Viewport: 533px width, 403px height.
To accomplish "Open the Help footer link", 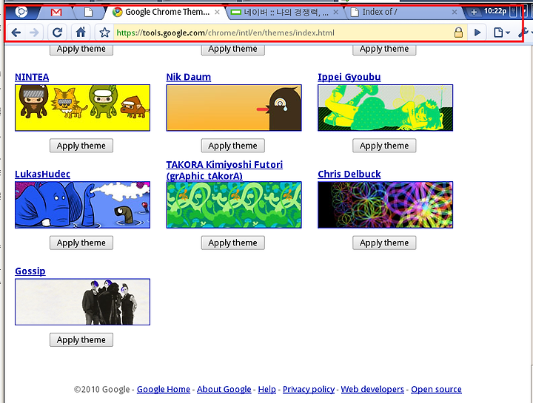I will click(266, 389).
